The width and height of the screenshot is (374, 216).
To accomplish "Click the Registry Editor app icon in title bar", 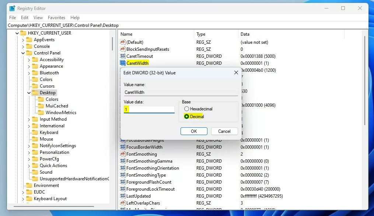I will [x=12, y=8].
